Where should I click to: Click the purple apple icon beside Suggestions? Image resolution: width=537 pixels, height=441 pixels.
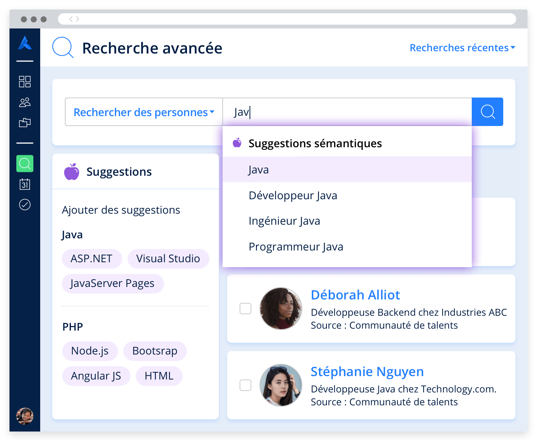72,172
